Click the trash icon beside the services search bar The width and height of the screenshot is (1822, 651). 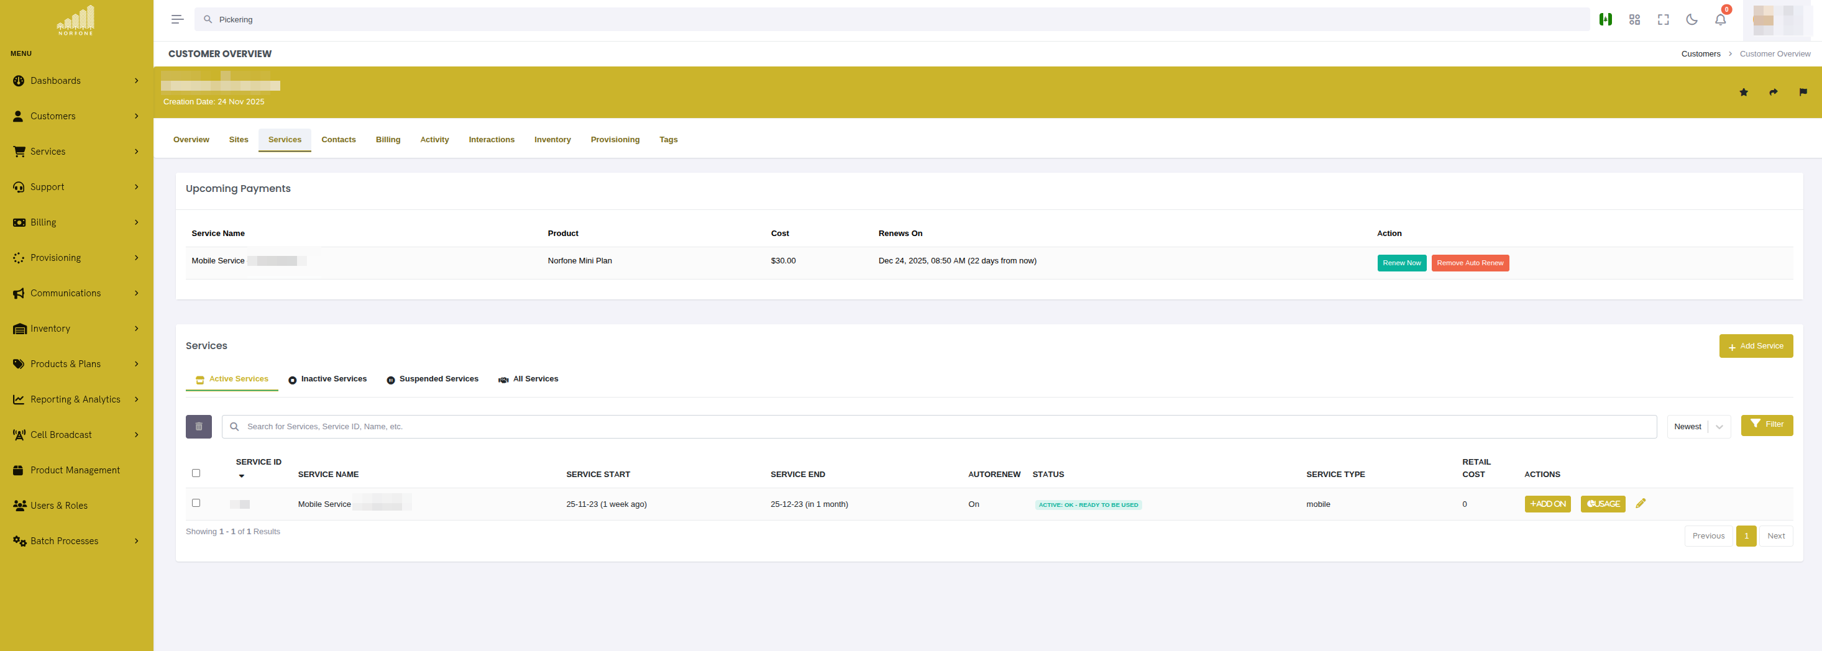tap(199, 426)
